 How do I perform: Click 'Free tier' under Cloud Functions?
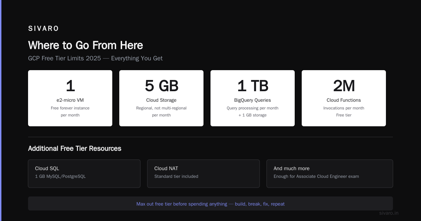[344, 115]
